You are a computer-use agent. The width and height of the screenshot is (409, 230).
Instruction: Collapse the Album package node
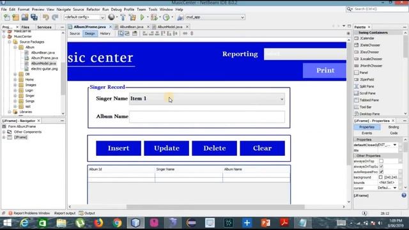pos(15,47)
